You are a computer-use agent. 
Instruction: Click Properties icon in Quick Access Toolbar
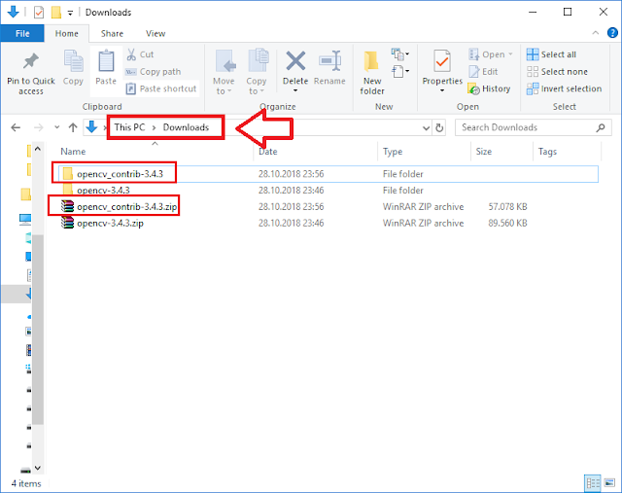tap(39, 13)
